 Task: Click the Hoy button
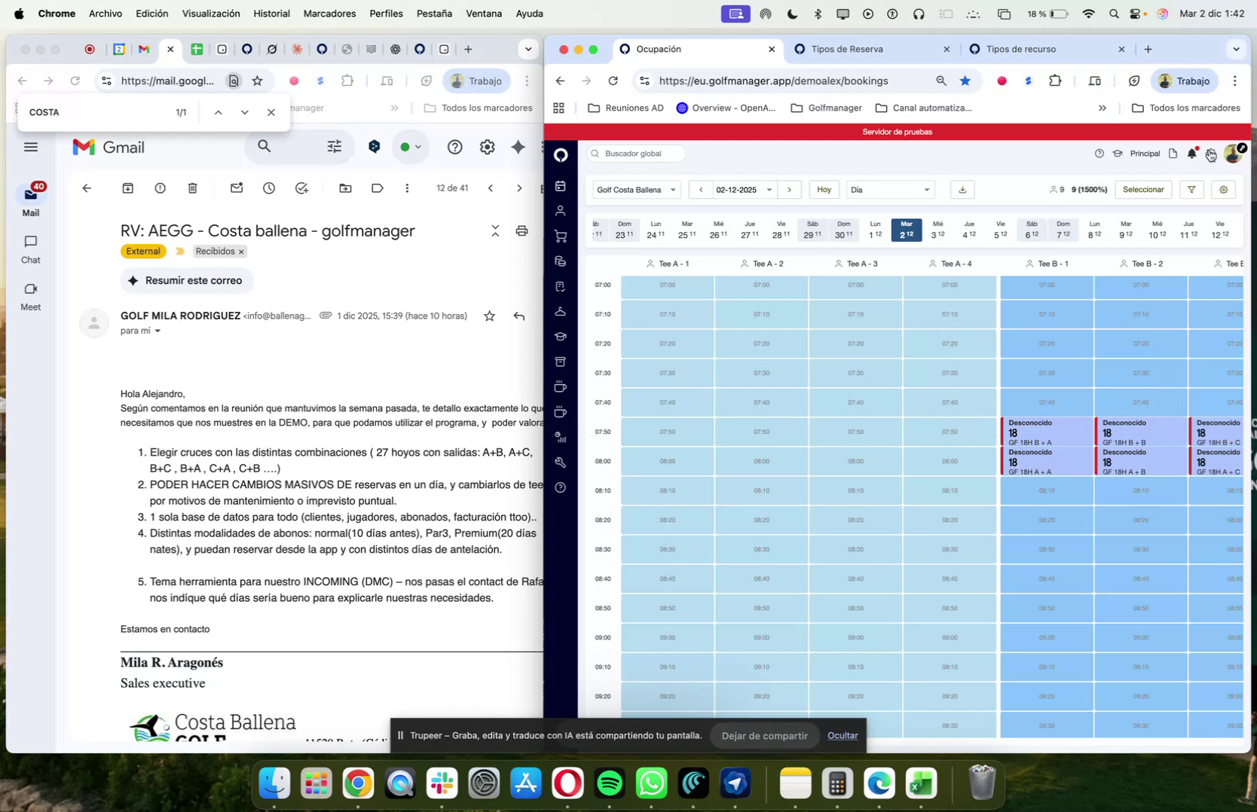pyautogui.click(x=823, y=189)
